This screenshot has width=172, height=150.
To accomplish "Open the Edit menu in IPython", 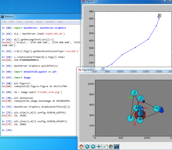I will 12,22.
